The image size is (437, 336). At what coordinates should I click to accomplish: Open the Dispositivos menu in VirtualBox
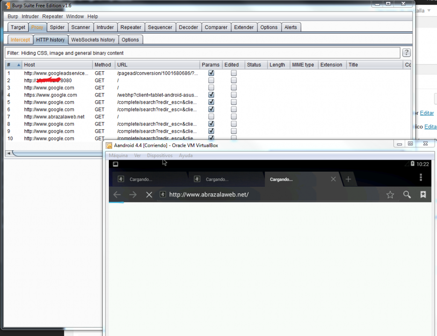(160, 155)
